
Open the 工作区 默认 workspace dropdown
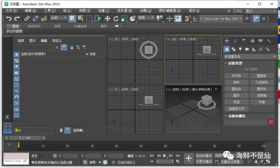coord(260,11)
